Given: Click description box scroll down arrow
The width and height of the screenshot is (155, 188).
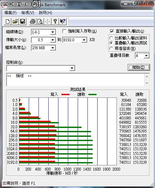Looking at the screenshot, I should point(147,83).
